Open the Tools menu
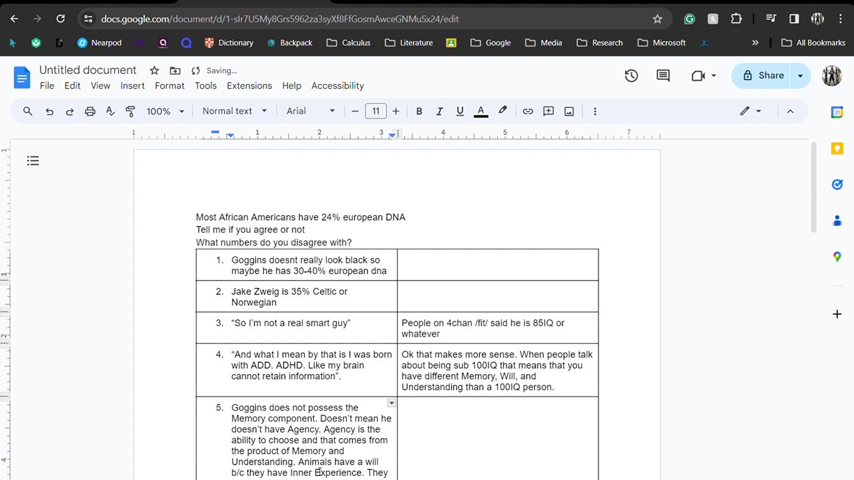854x480 pixels. coord(205,85)
